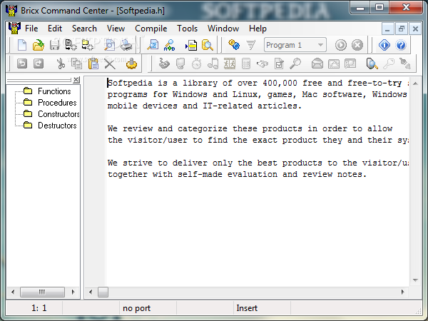Copy selection with the Copy icon
Image resolution: width=428 pixels, height=321 pixels.
(77, 64)
